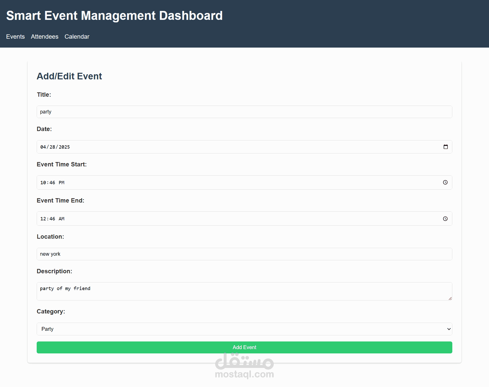Go to the Events nav link

click(x=15, y=37)
